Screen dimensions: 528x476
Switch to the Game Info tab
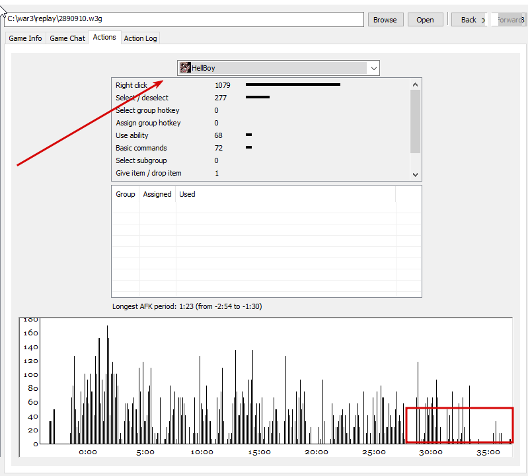25,38
